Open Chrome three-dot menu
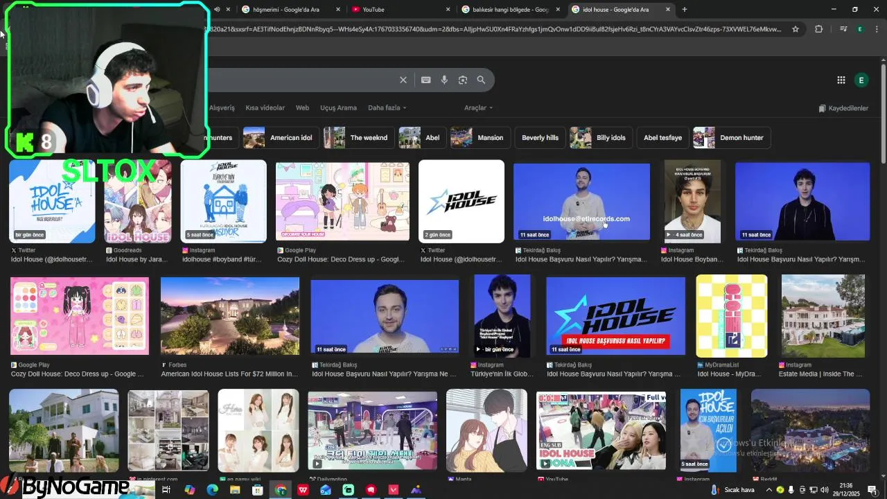Viewport: 887px width, 499px height. click(877, 29)
